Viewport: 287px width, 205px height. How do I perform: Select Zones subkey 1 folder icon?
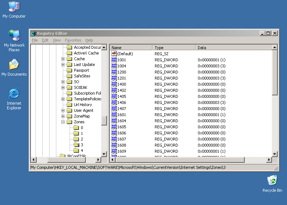[76, 133]
